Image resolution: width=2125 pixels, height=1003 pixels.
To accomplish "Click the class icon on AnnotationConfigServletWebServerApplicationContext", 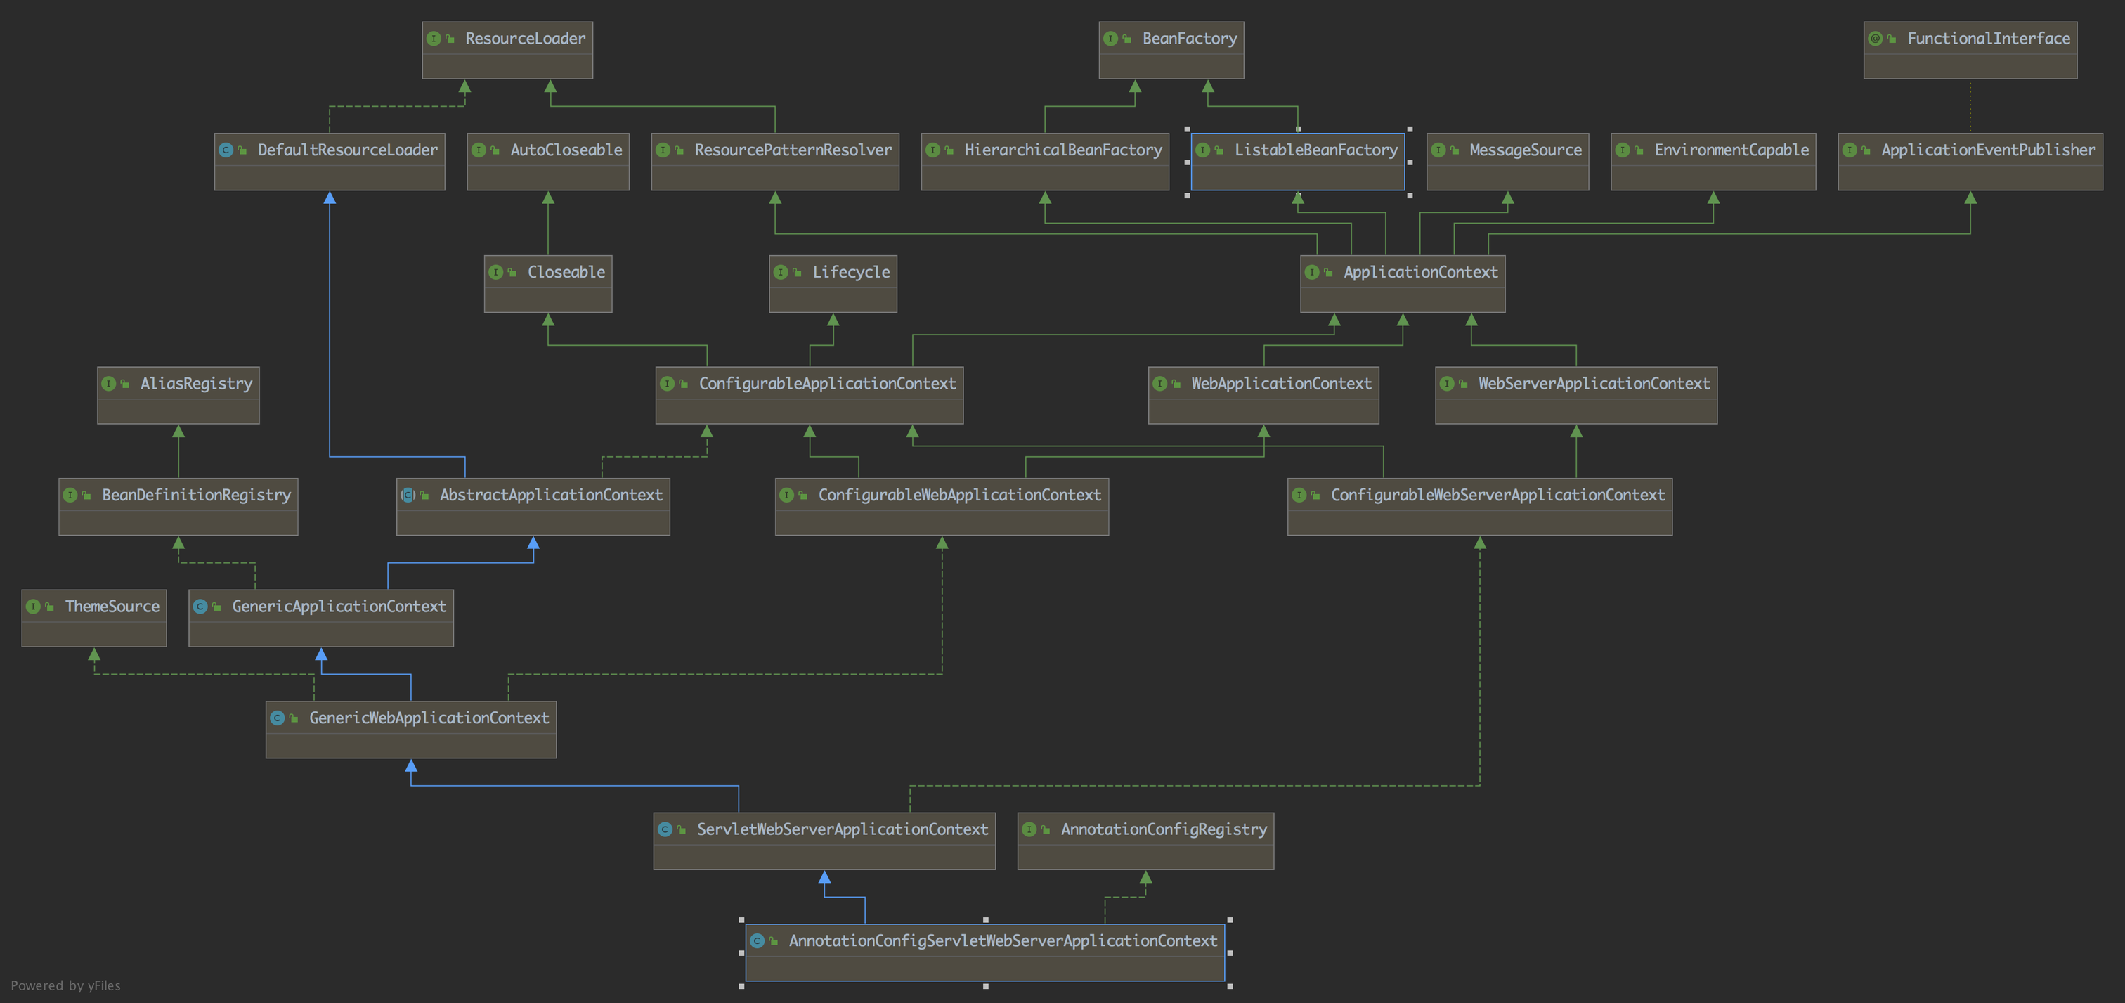I will [756, 941].
